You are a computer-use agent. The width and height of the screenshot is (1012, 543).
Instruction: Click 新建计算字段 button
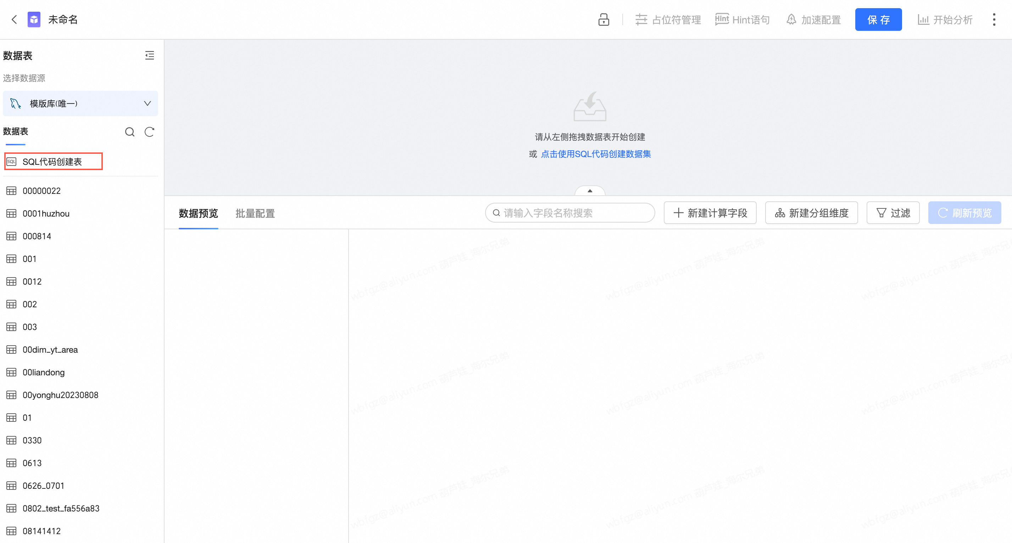click(x=710, y=213)
